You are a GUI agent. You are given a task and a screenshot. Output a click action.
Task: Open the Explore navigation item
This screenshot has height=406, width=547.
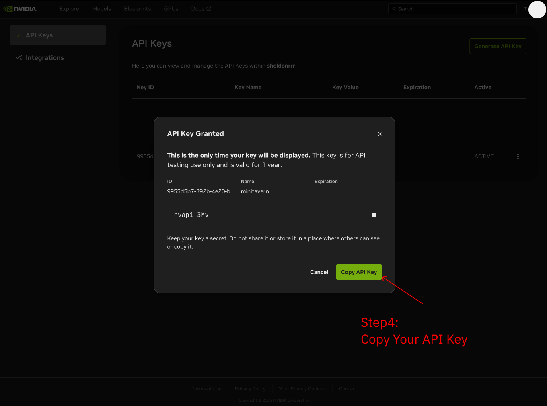pyautogui.click(x=69, y=8)
